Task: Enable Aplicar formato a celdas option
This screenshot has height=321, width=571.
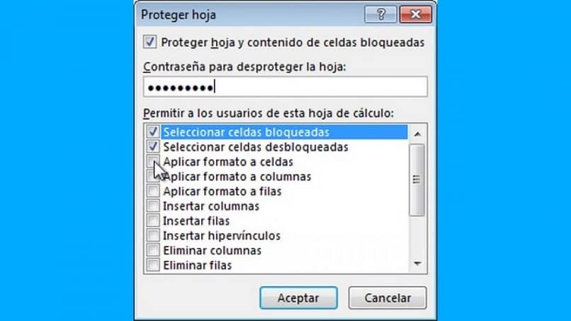Action: click(153, 161)
